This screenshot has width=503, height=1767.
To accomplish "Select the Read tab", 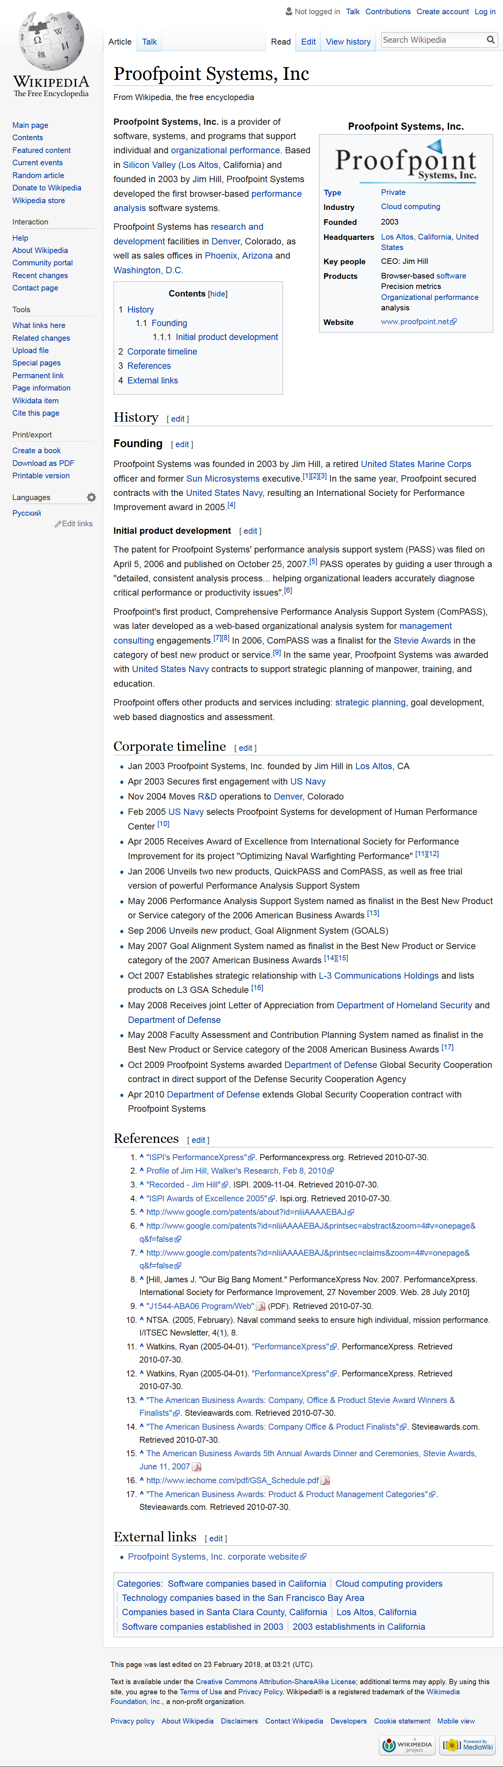I will 281,42.
